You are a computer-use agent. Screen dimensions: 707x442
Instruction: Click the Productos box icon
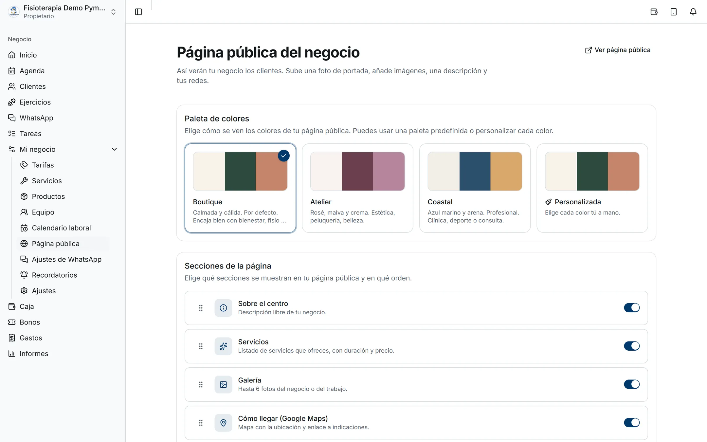[24, 196]
